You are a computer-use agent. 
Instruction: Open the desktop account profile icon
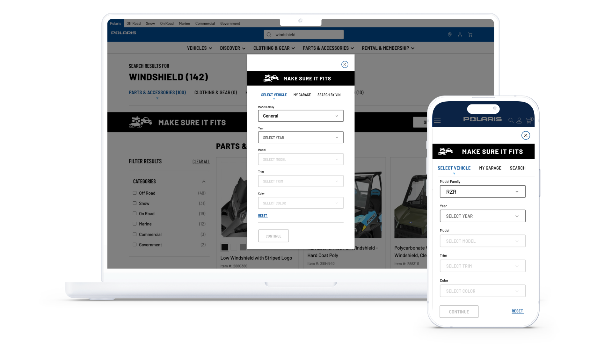click(460, 34)
